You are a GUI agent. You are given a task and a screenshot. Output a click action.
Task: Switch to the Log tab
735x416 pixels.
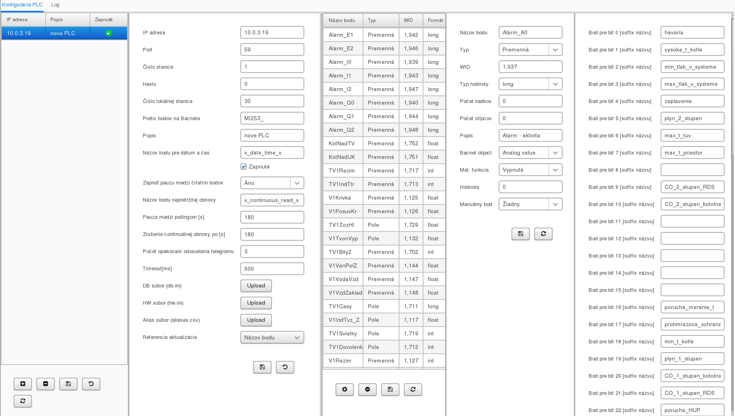tap(55, 5)
